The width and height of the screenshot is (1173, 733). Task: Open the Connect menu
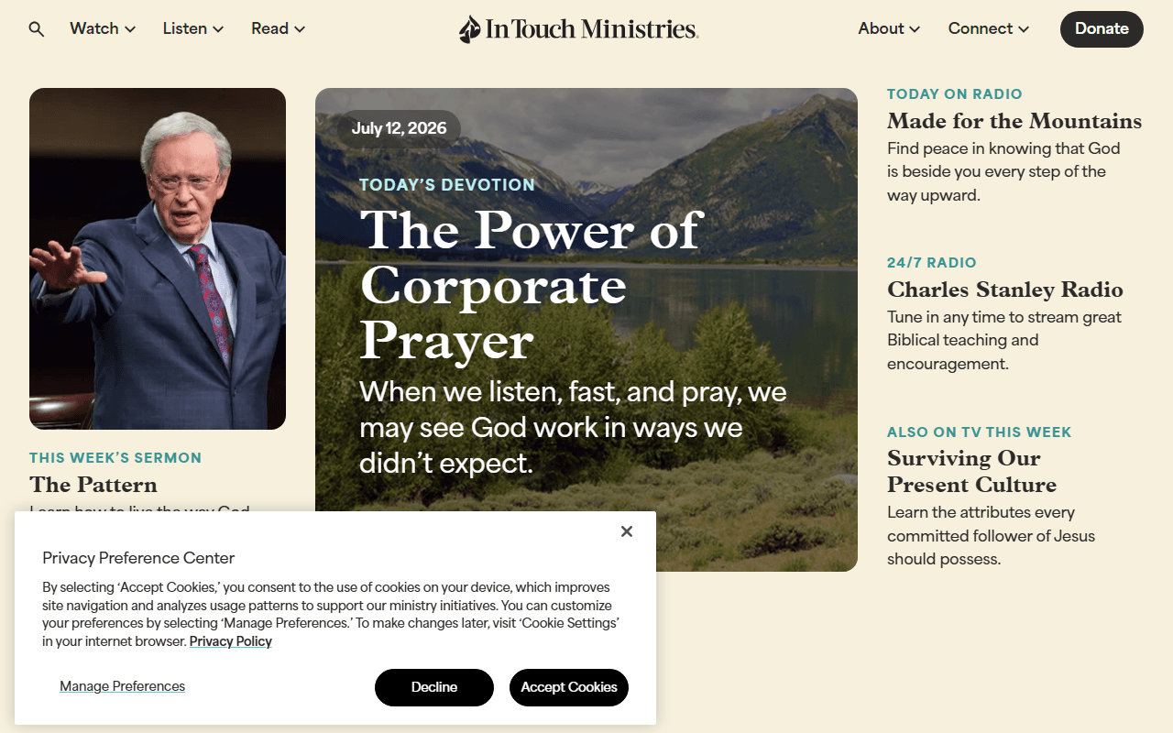pyautogui.click(x=989, y=28)
